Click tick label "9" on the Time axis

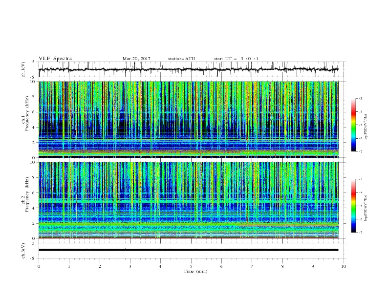pyautogui.click(x=313, y=266)
